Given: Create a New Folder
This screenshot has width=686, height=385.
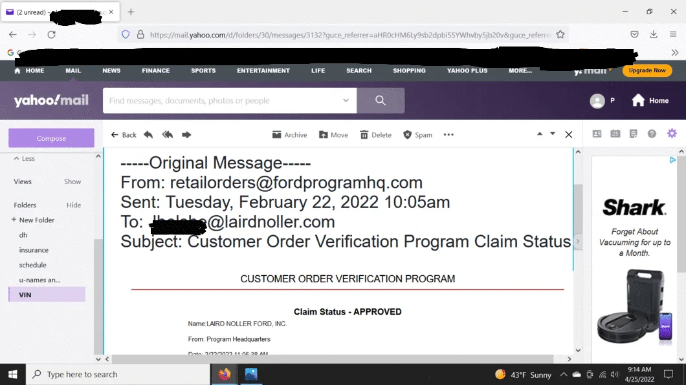Looking at the screenshot, I should [x=33, y=220].
